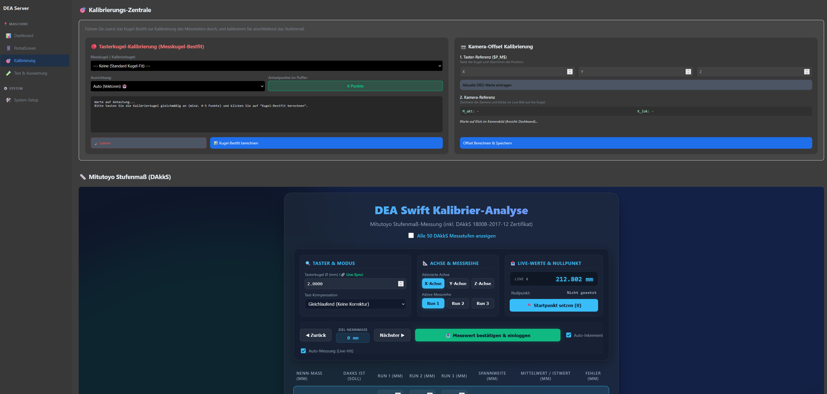Click the set-square icon beside Achse & Messreihe
The width and height of the screenshot is (827, 394).
click(x=425, y=263)
